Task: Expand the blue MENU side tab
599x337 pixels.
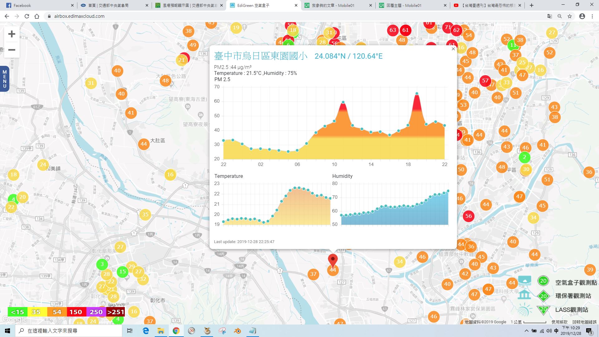Action: pyautogui.click(x=4, y=79)
